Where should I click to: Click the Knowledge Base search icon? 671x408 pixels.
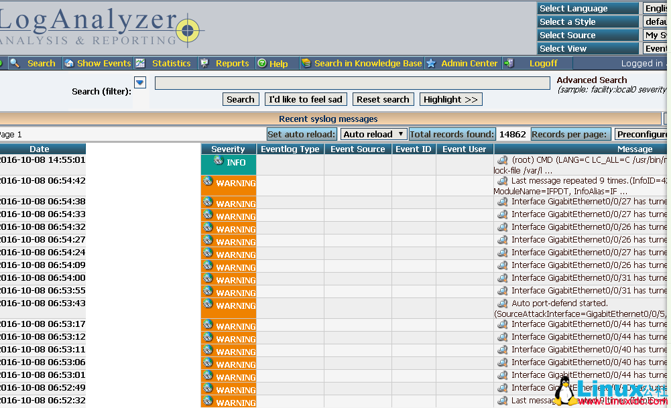tap(306, 63)
